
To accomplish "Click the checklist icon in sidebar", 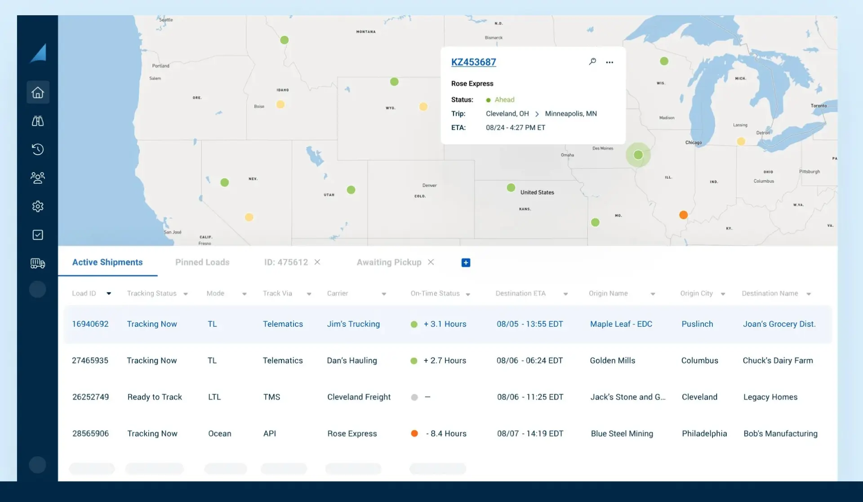I will 38,235.
